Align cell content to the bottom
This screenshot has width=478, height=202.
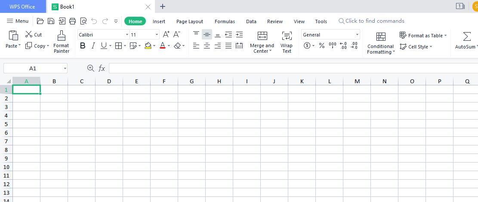point(218,35)
